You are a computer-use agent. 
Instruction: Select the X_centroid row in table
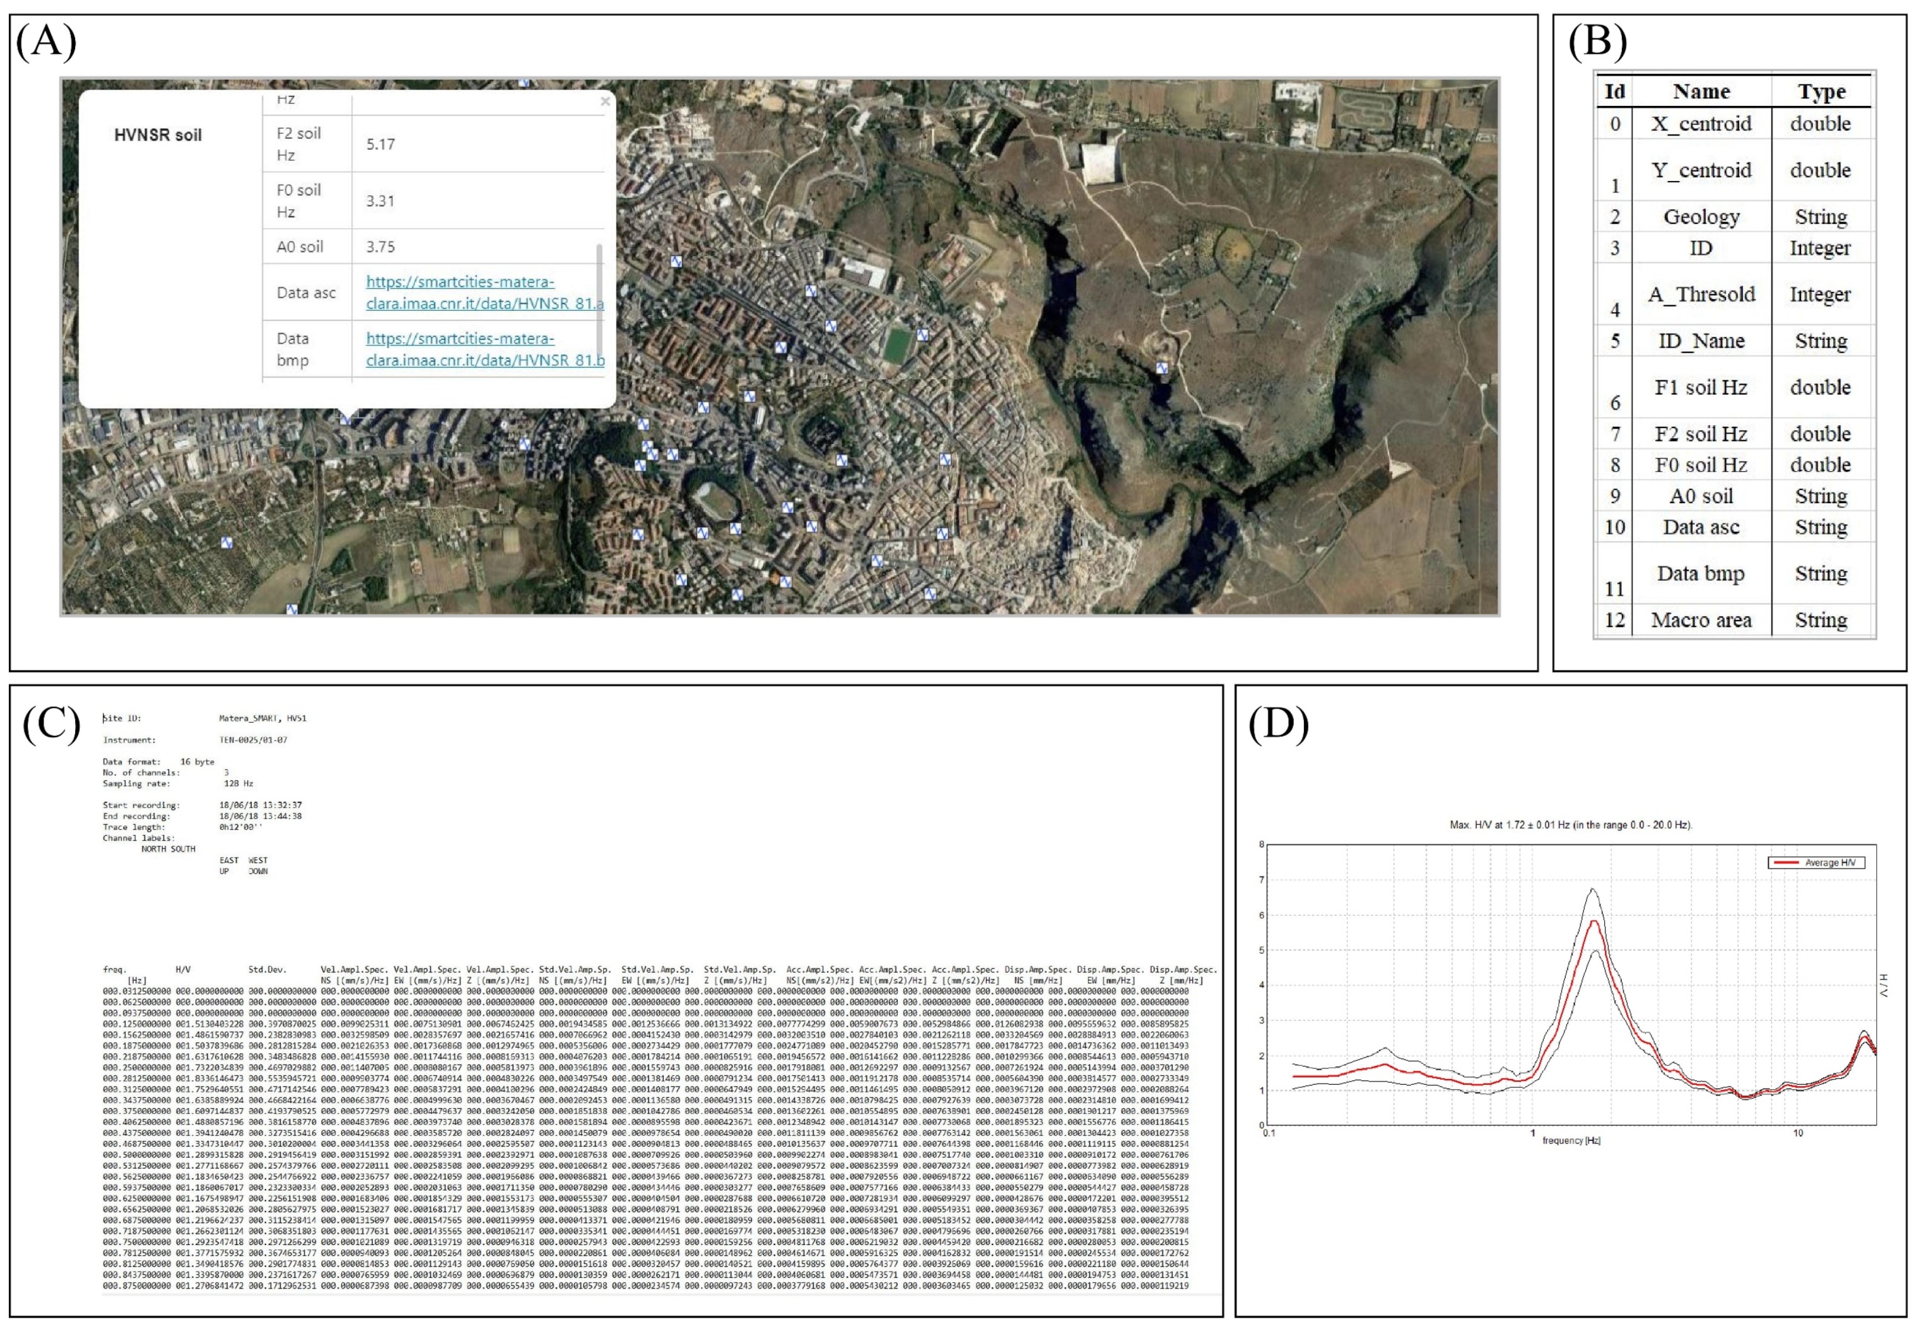coord(1700,124)
